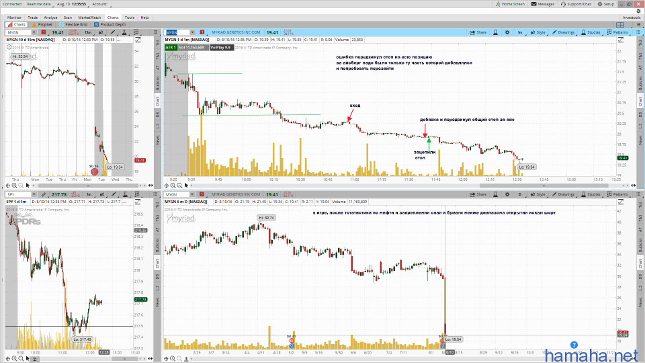The width and height of the screenshot is (645, 363).
Task: Open Support/Chat
Action: [x=576, y=4]
